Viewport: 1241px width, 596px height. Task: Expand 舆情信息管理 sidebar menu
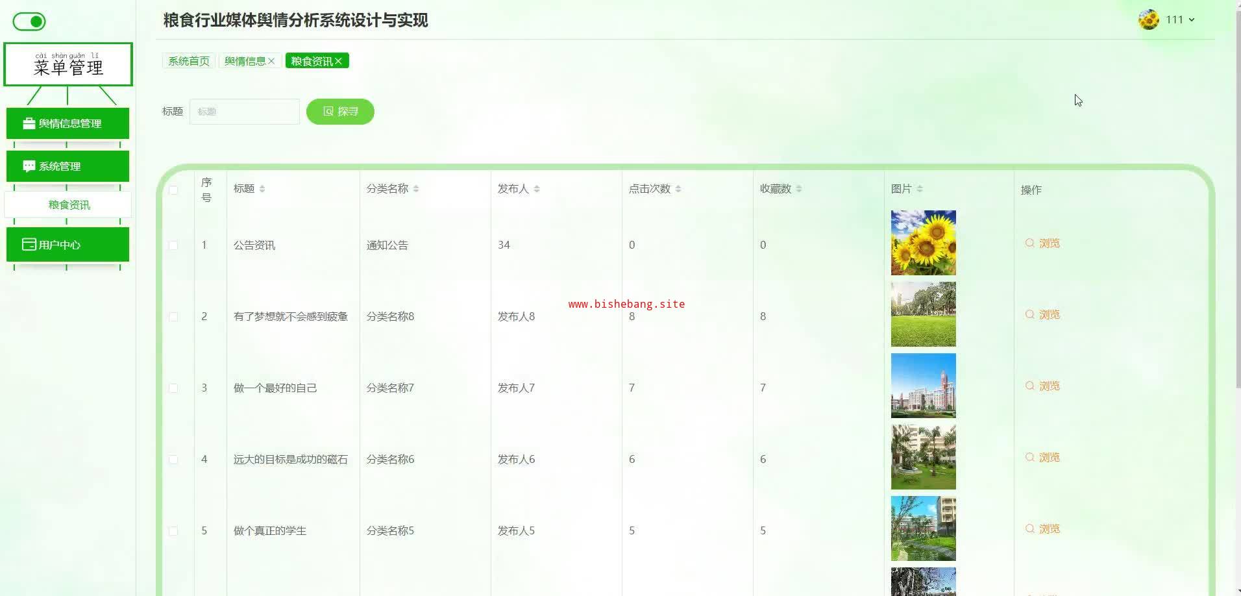click(68, 123)
